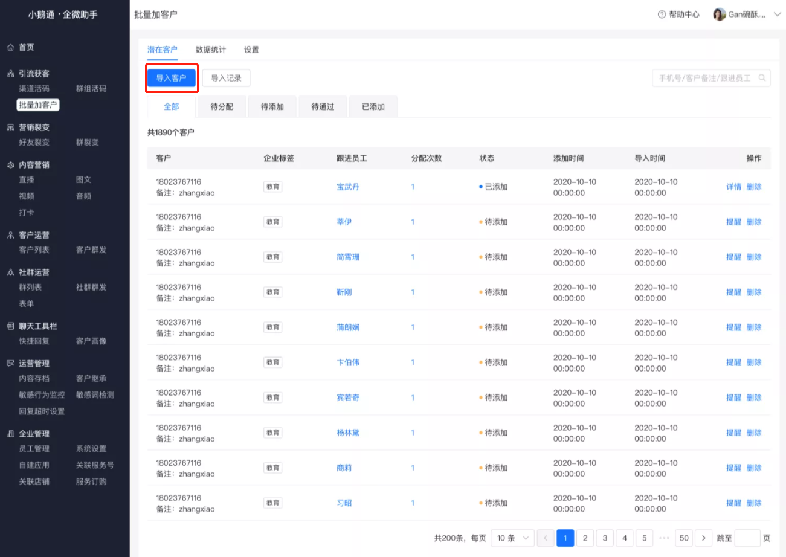786x557 pixels.
Task: Click the 客户运营 section icon
Action: (x=10, y=235)
